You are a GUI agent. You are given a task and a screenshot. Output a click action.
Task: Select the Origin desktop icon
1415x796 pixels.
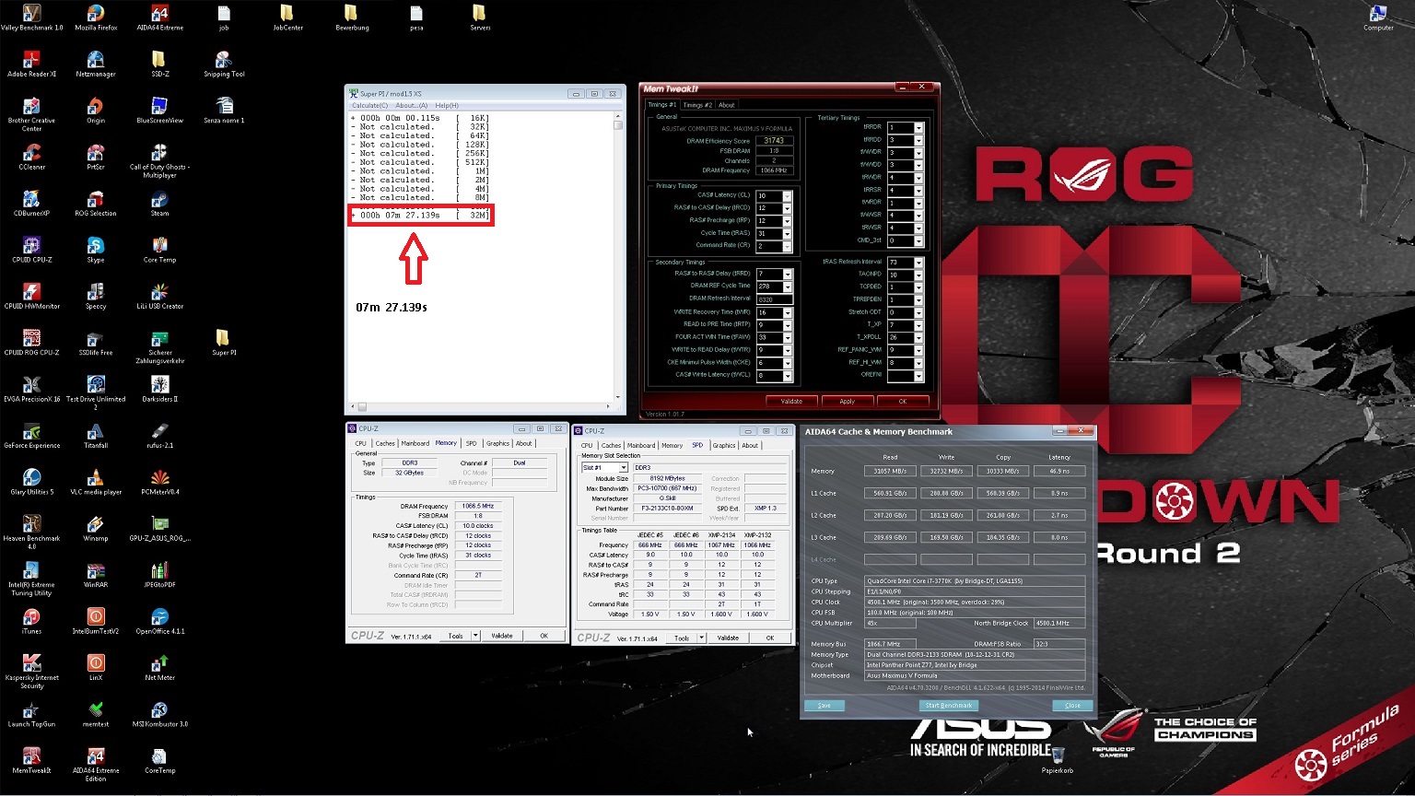[x=96, y=111]
